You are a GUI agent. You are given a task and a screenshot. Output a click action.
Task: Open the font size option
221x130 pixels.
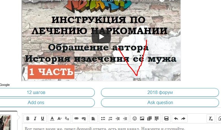point(59,118)
